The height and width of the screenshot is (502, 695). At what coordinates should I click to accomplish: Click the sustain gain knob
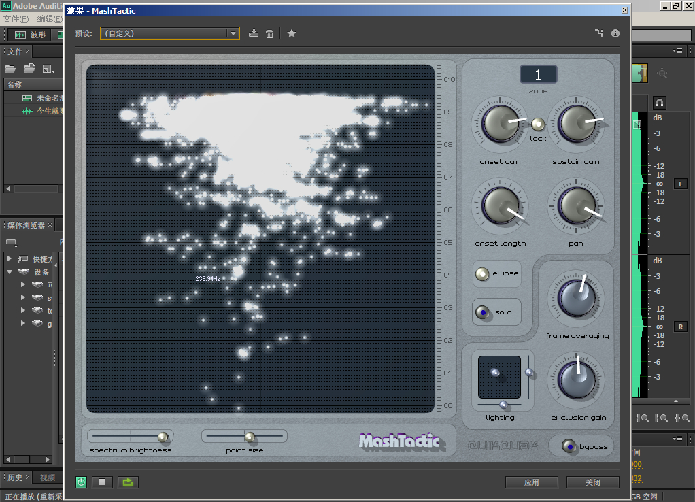pyautogui.click(x=576, y=124)
